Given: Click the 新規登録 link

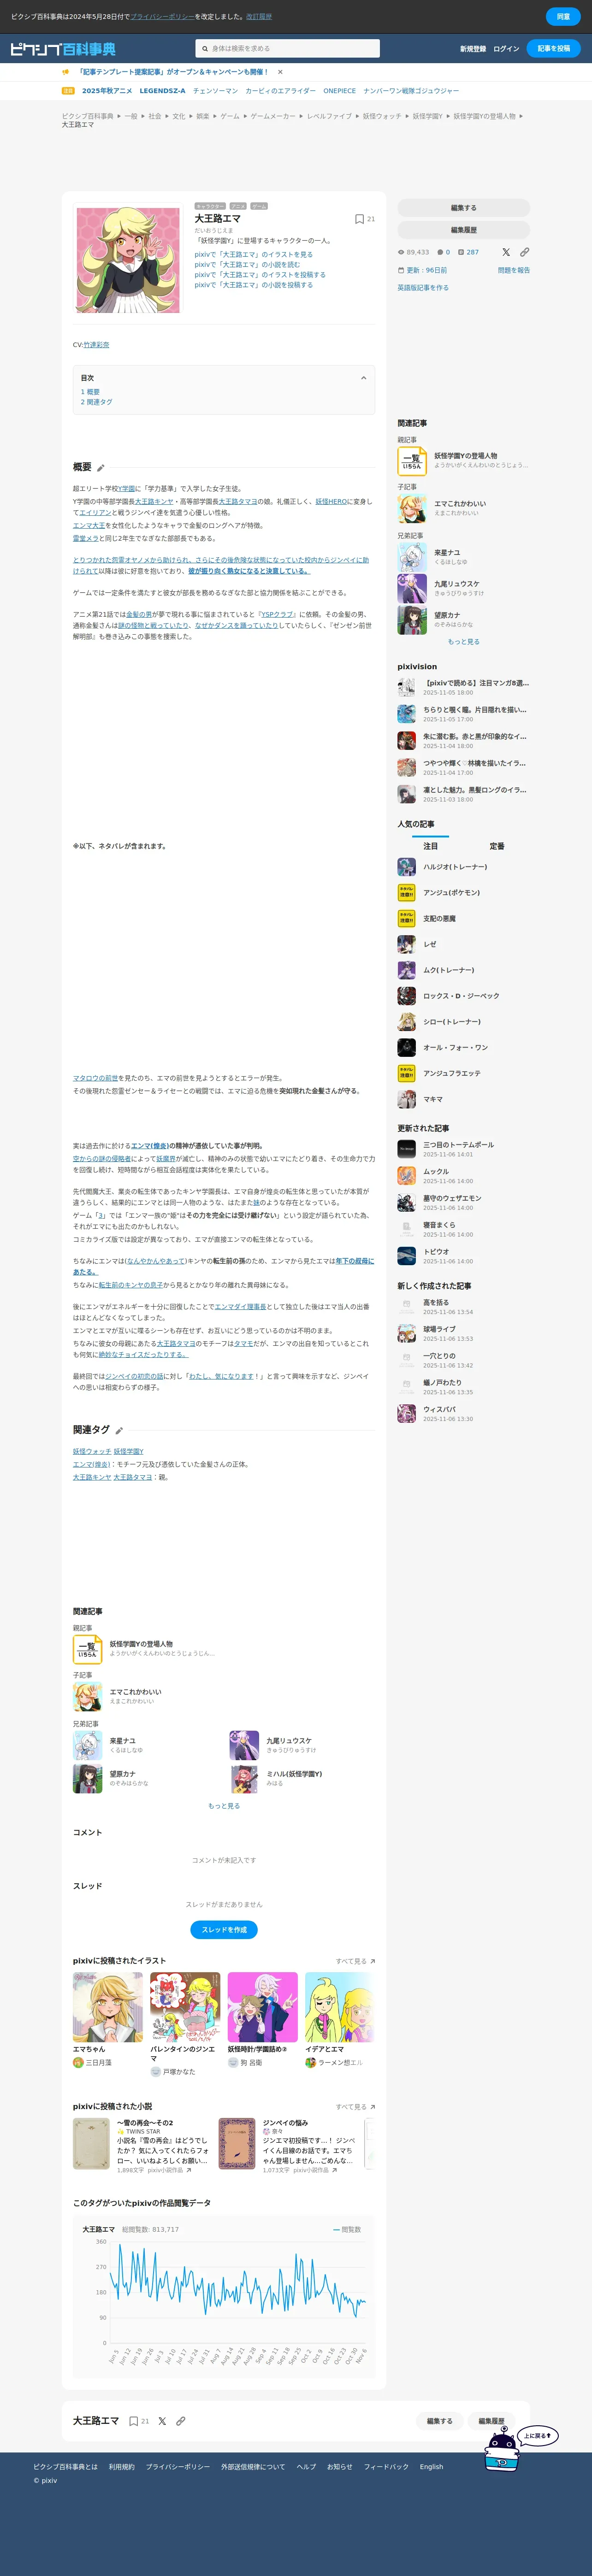Looking at the screenshot, I should coord(473,49).
